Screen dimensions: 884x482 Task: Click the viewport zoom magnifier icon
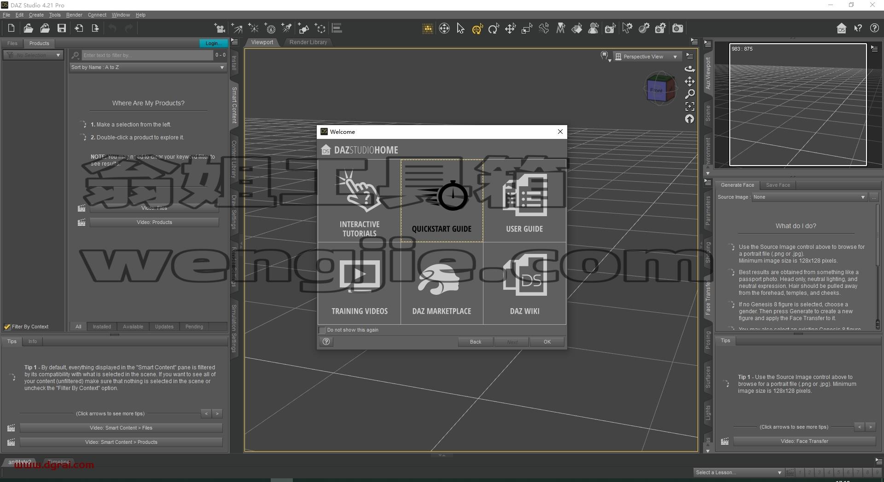689,94
